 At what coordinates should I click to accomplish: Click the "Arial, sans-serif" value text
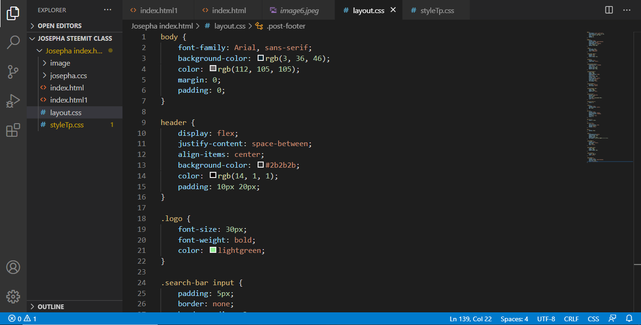click(x=271, y=48)
